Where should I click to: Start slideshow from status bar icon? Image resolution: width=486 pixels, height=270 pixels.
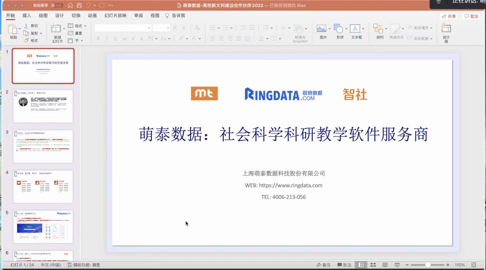[x=397, y=265]
